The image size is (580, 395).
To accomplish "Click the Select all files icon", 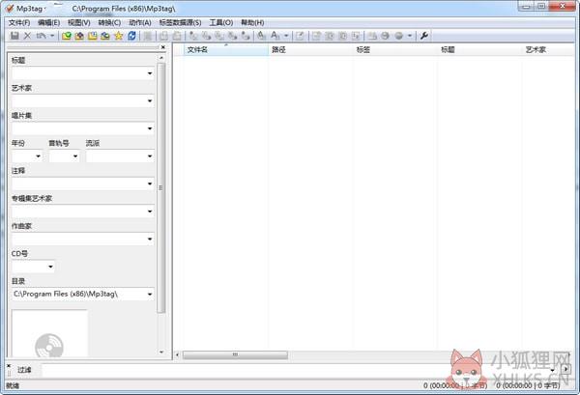I will pyautogui.click(x=148, y=36).
